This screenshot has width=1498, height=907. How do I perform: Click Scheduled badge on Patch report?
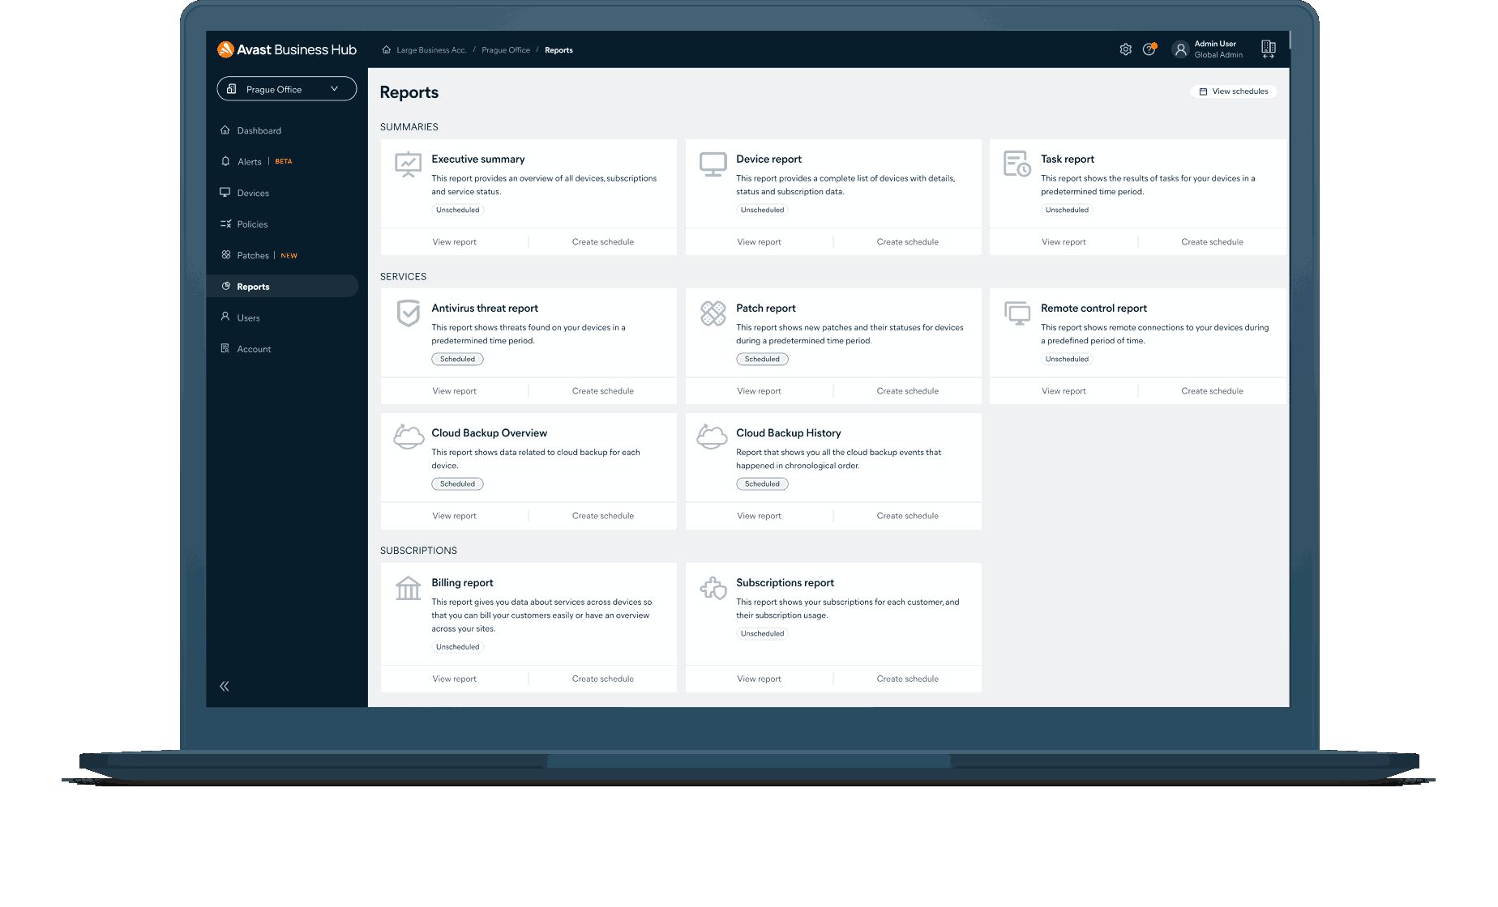(762, 359)
